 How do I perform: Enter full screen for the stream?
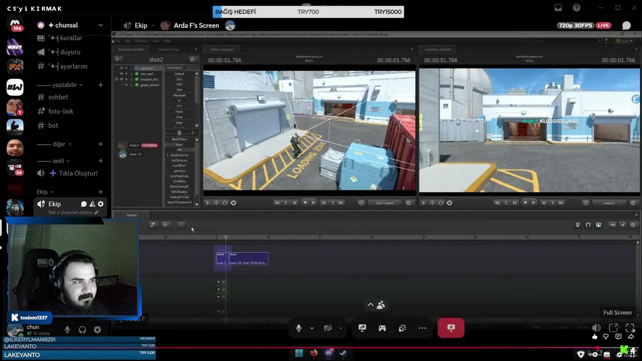630,328
